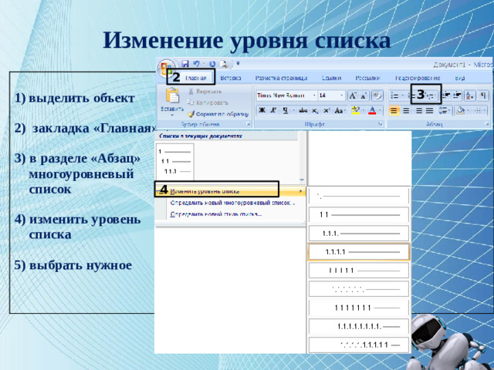Open the Aa change case menu
Image resolution: width=494 pixels, height=370 pixels.
coord(340,111)
